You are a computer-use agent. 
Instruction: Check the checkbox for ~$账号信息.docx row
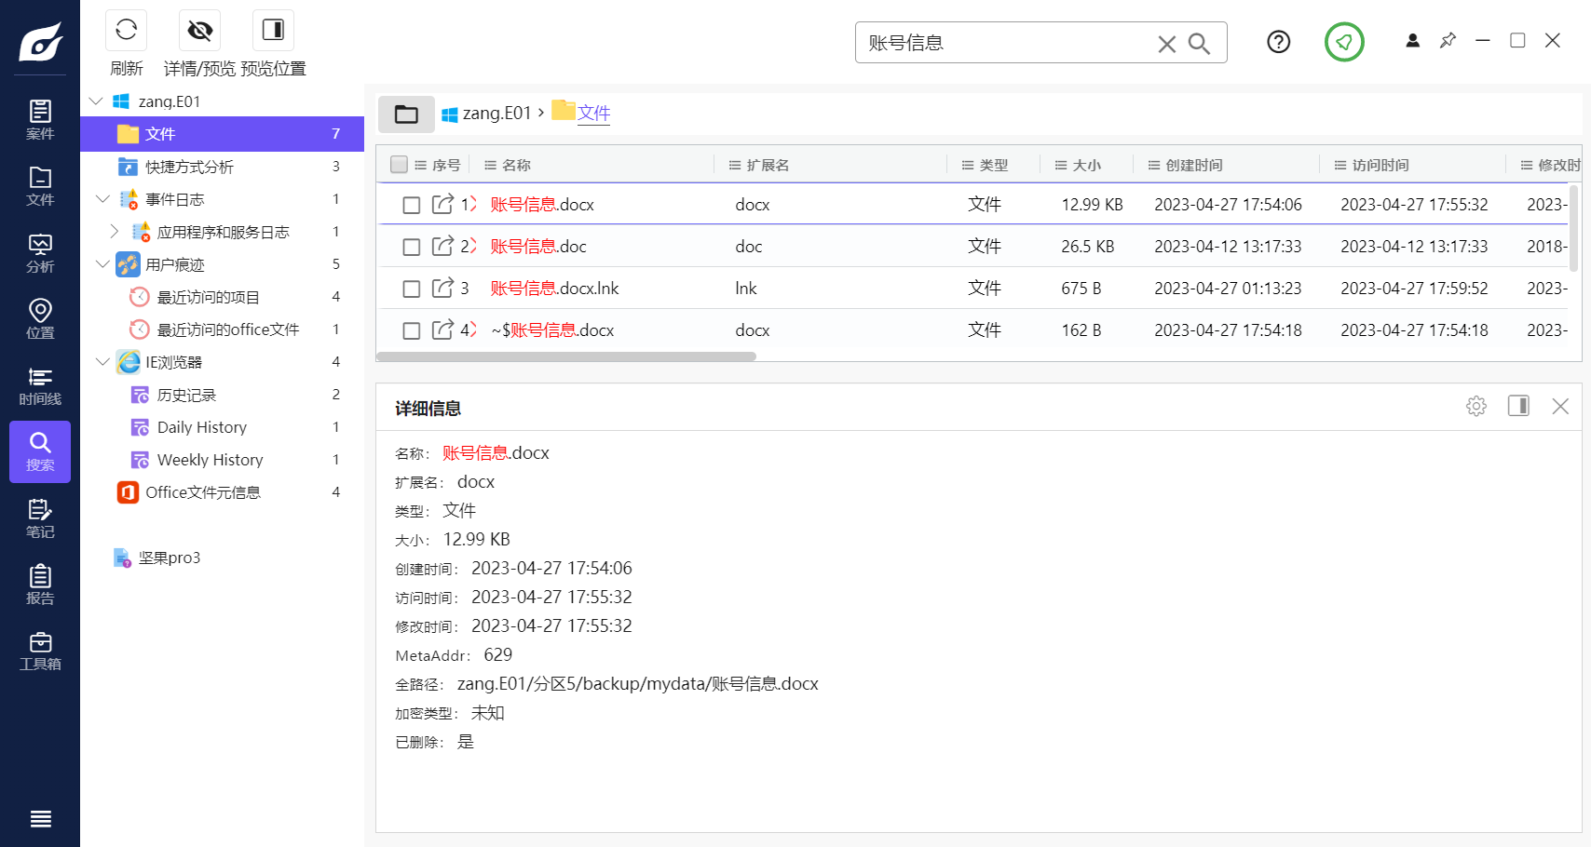click(411, 330)
